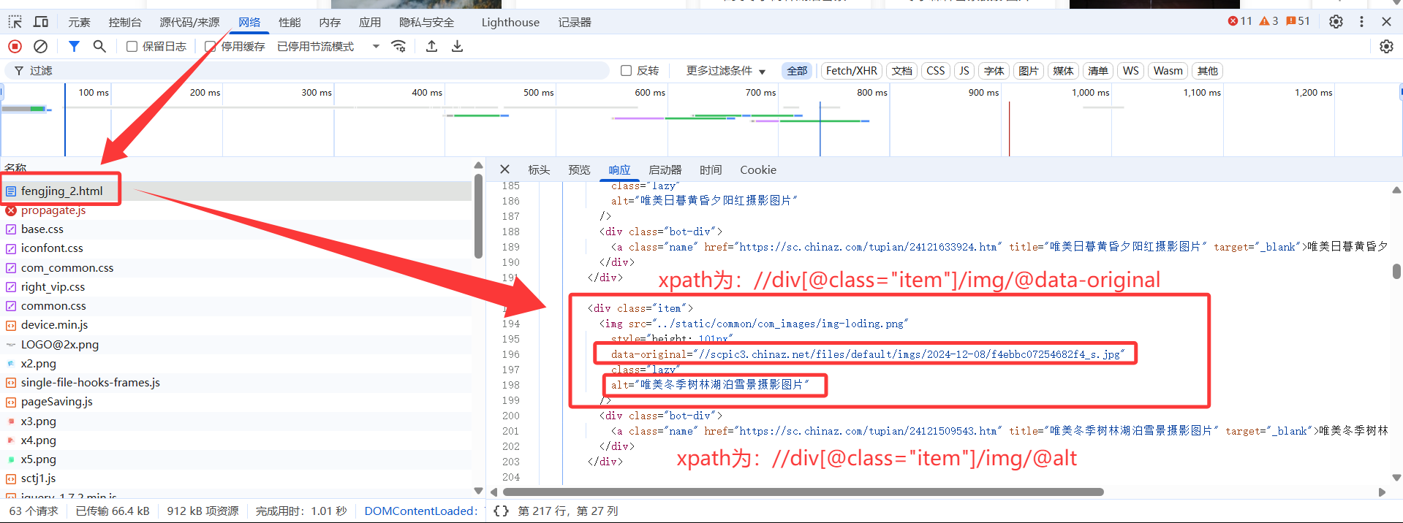The image size is (1403, 523).
Task: Filter requests by Fetch/XHR
Action: [x=851, y=71]
